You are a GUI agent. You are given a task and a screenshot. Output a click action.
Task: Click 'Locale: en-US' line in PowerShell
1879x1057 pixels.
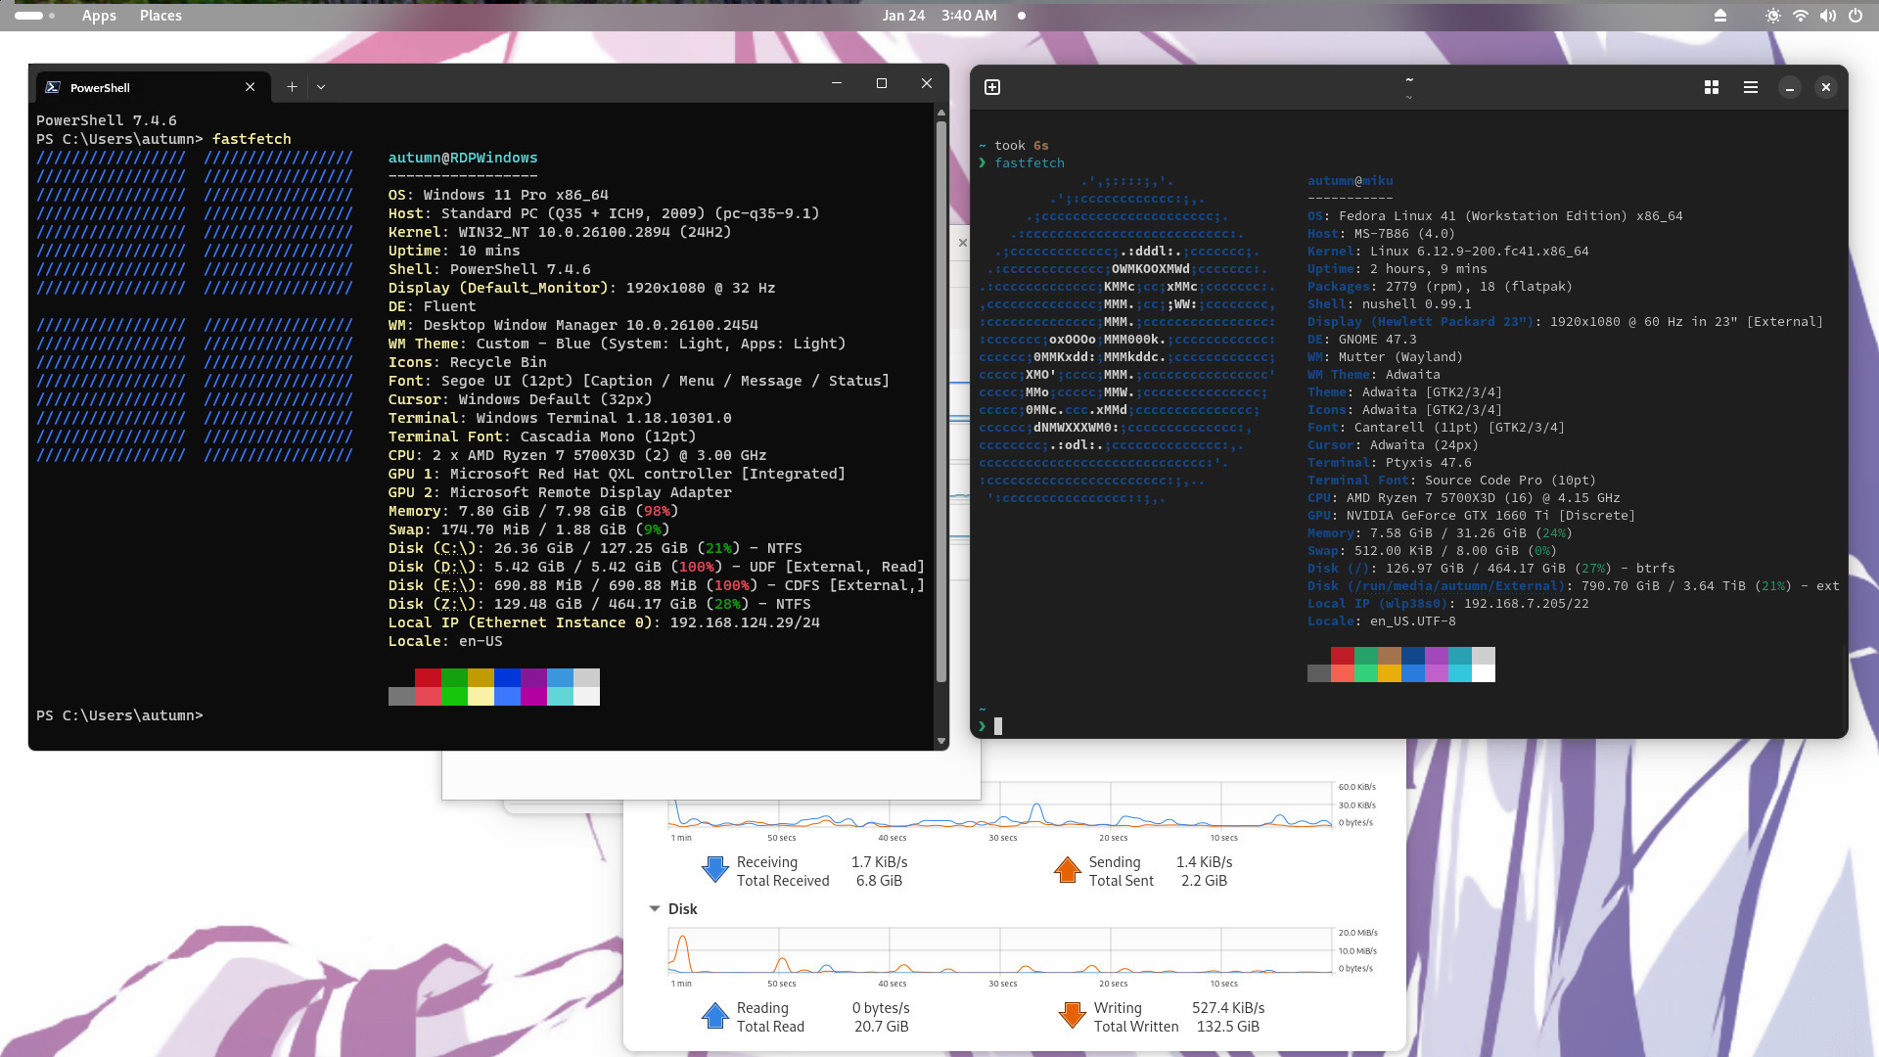(x=445, y=641)
